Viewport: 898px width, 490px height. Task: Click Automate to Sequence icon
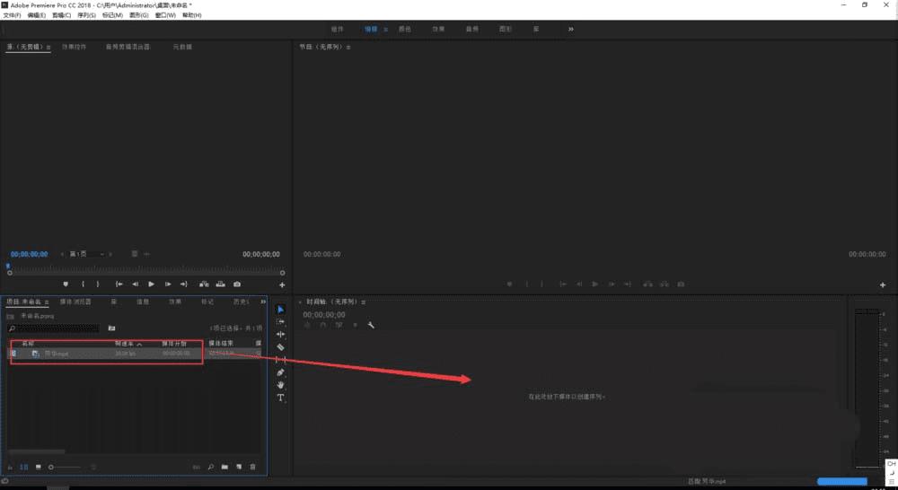[x=197, y=467]
